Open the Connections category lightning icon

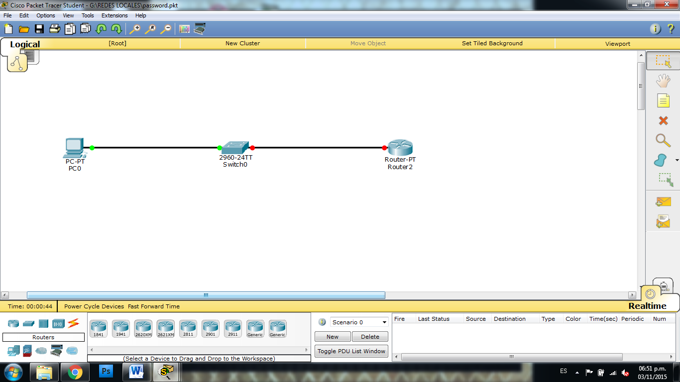[x=74, y=323]
